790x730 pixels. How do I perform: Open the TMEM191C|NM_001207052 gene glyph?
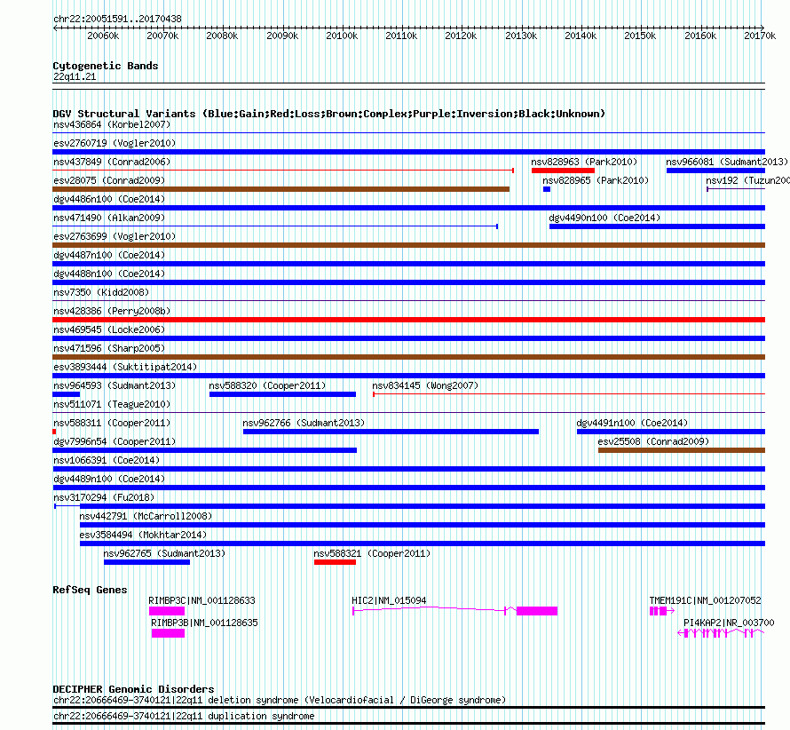point(661,611)
